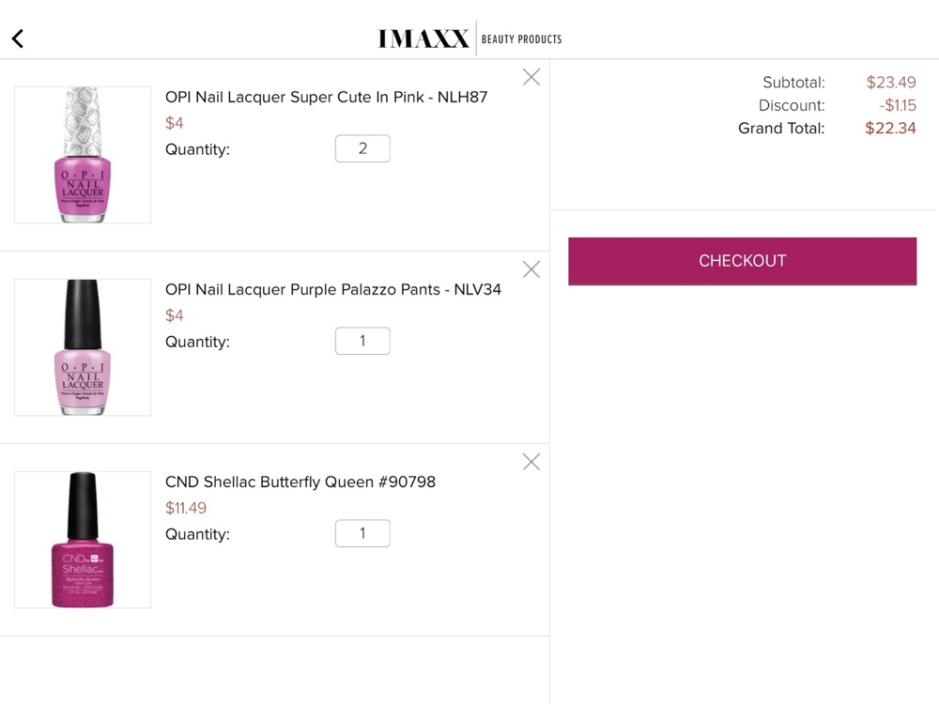
Task: Open CND Shellac Butterfly Queen #90798 title
Action: pos(300,482)
